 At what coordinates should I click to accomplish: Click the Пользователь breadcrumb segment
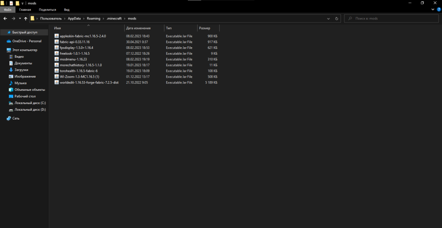[51, 19]
